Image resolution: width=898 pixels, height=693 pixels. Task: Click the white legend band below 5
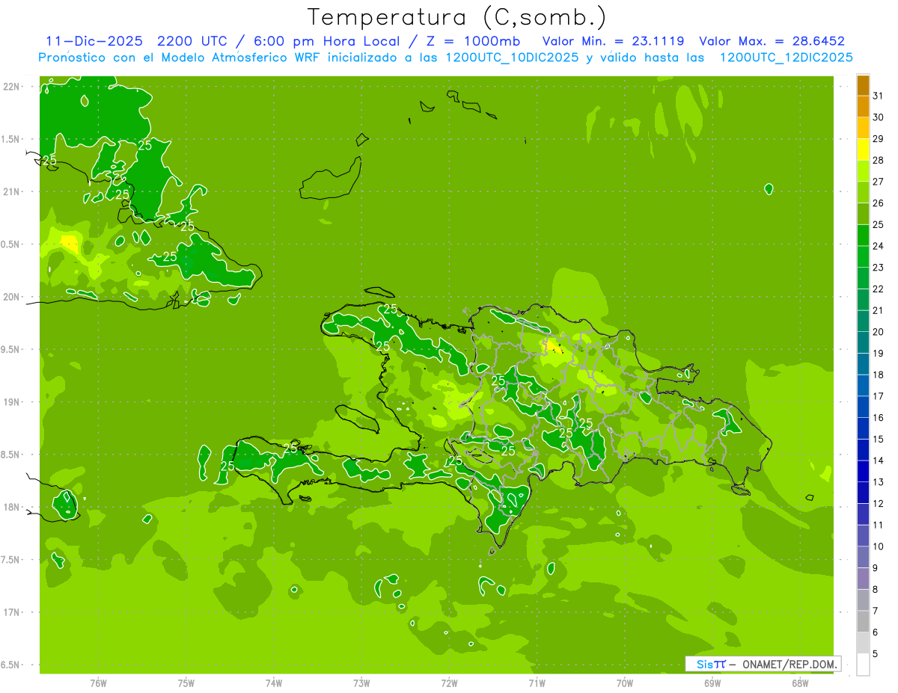(863, 665)
